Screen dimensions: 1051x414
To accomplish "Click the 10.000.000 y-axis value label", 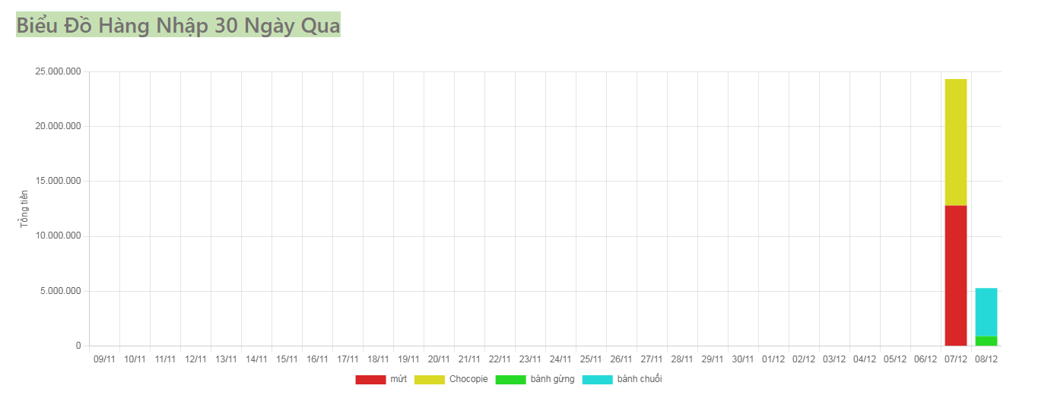I will 58,236.
